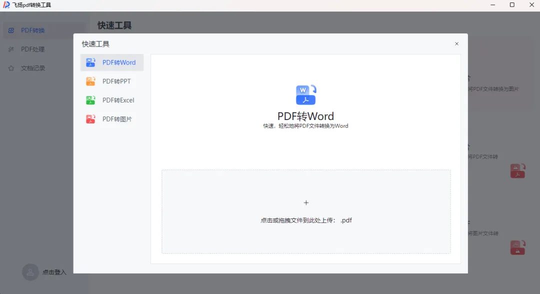Close the 飞扬pdf转换工具 window

point(531,5)
